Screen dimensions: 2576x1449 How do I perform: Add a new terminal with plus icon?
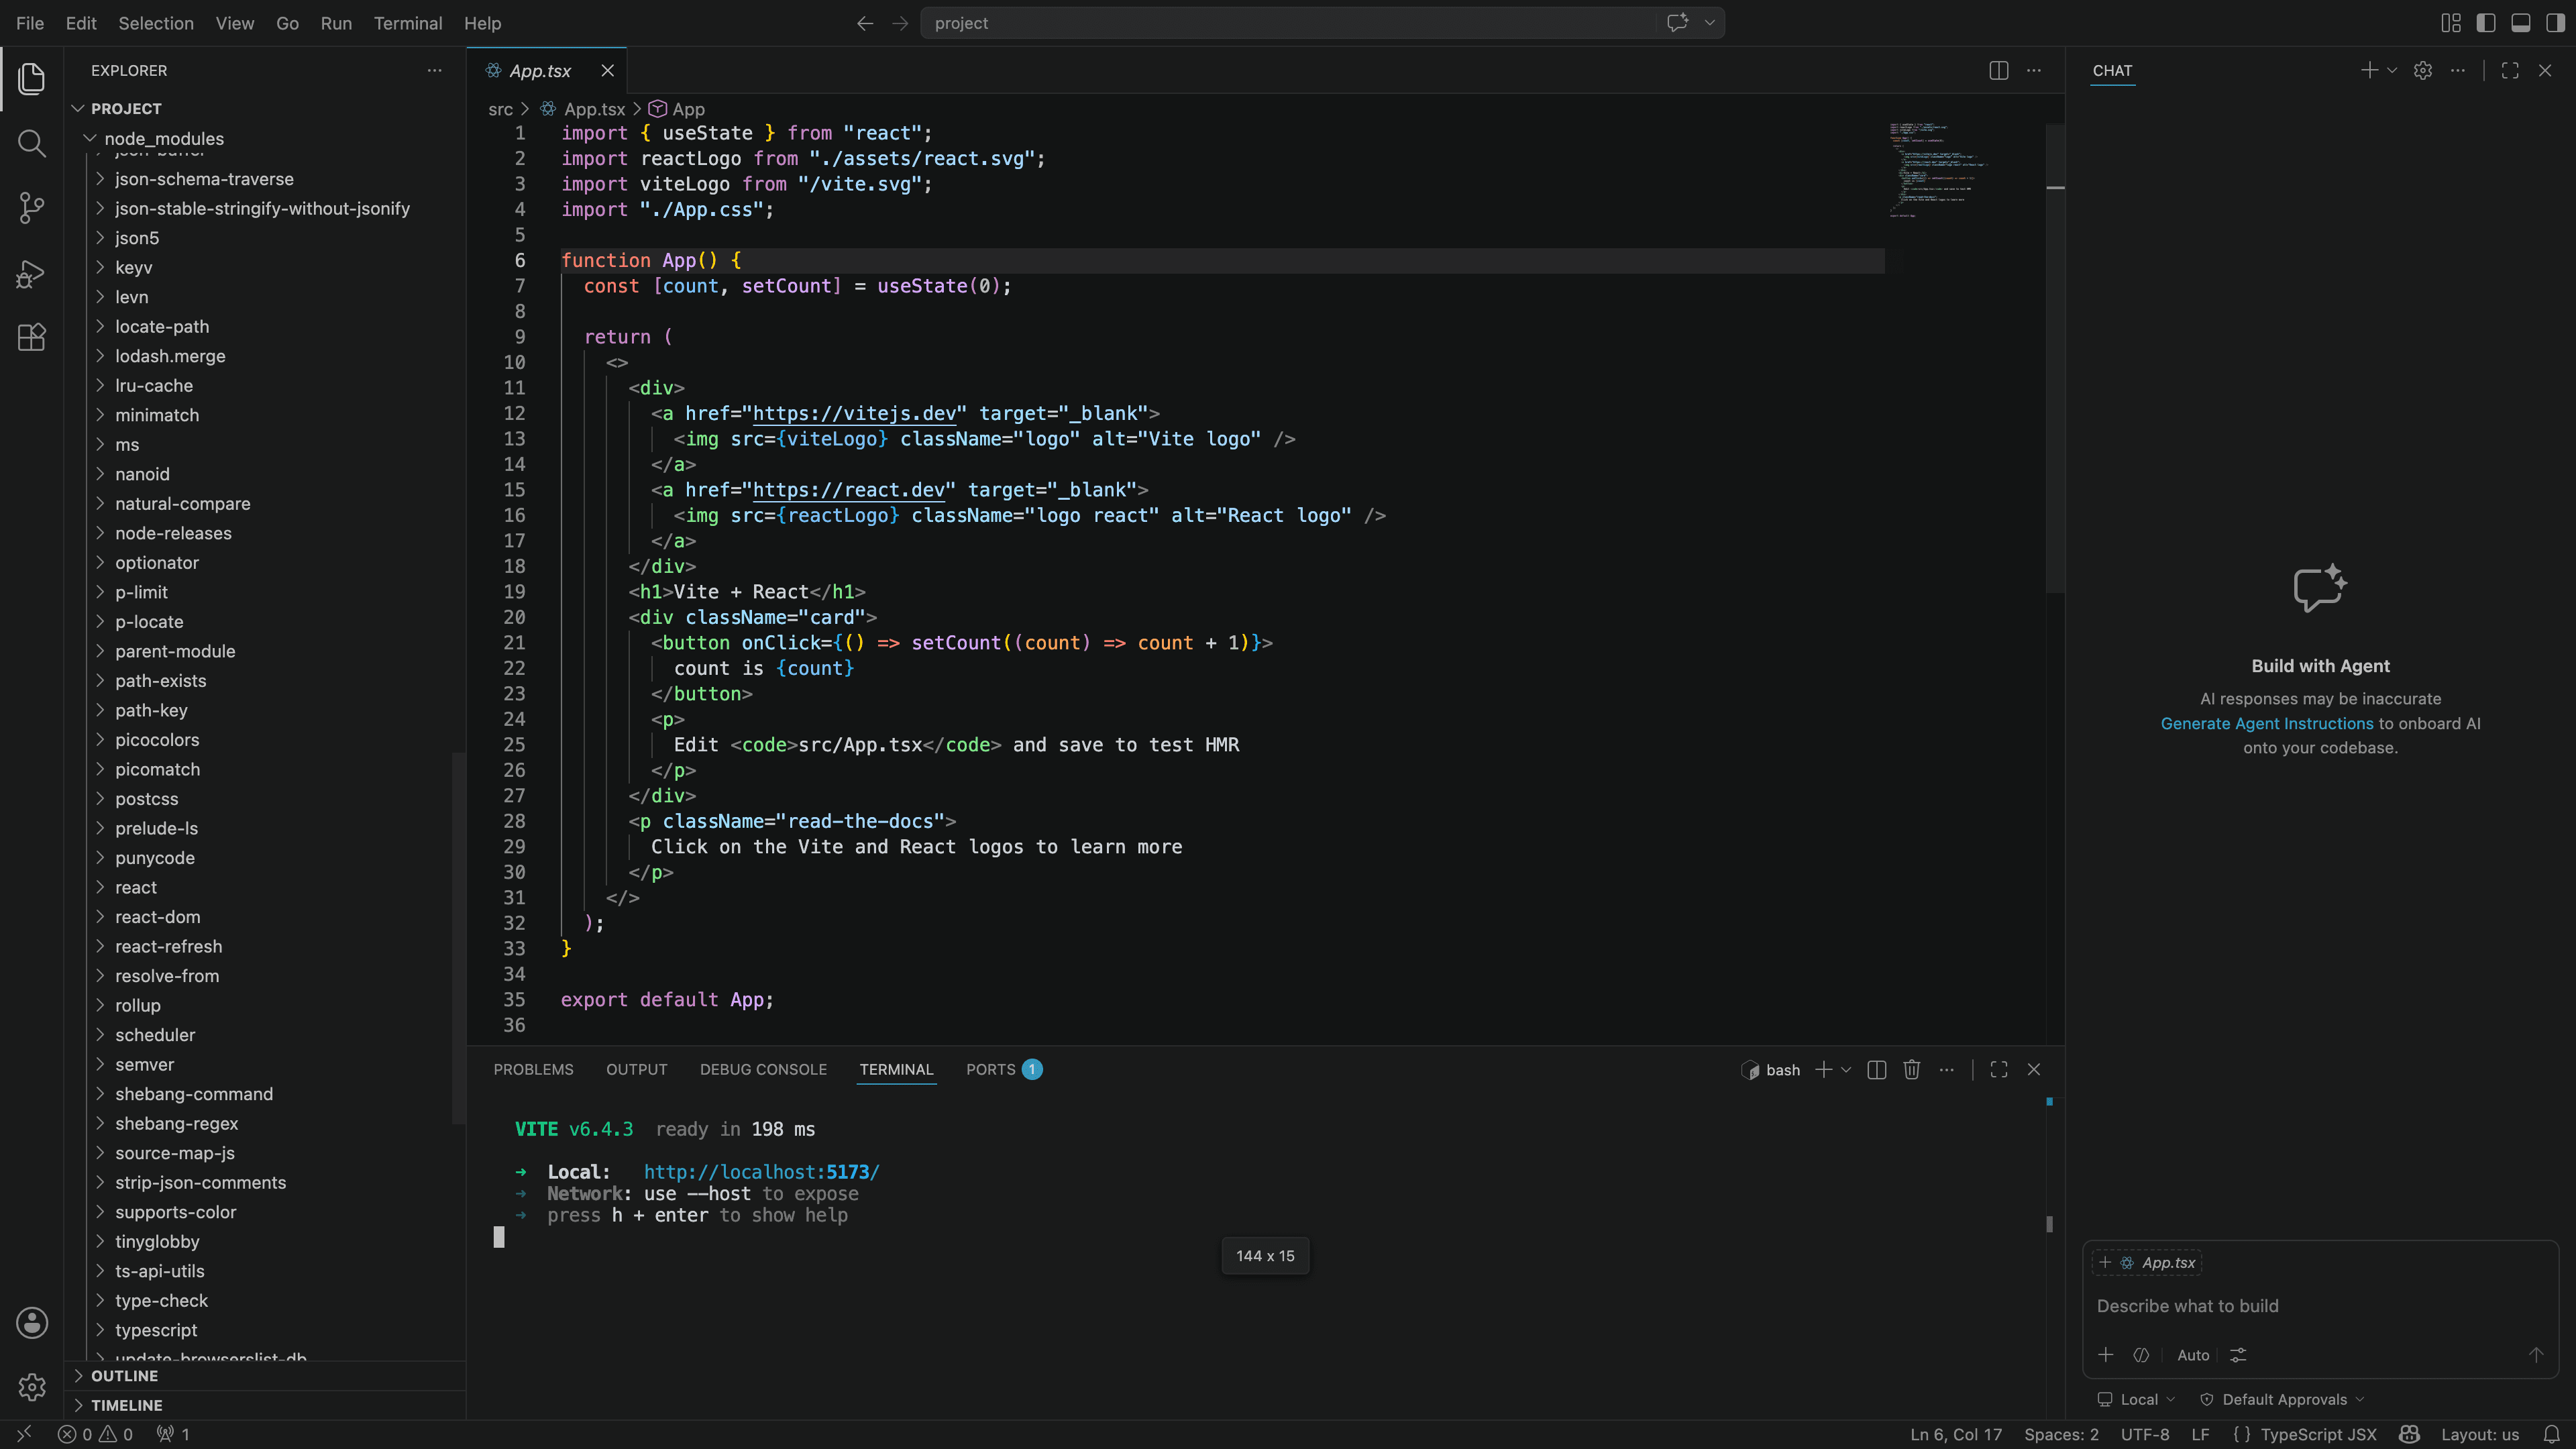pyautogui.click(x=1824, y=1069)
